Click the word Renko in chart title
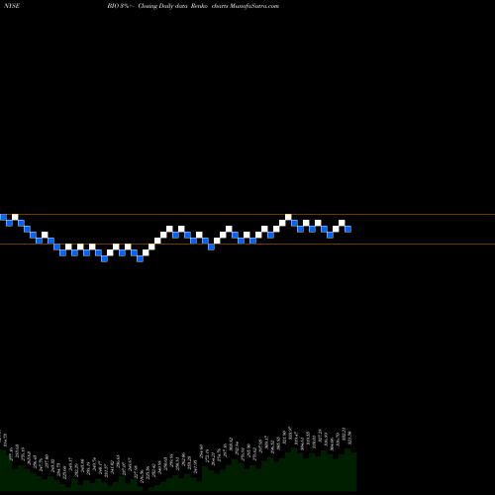The image size is (495, 495). tap(199, 6)
